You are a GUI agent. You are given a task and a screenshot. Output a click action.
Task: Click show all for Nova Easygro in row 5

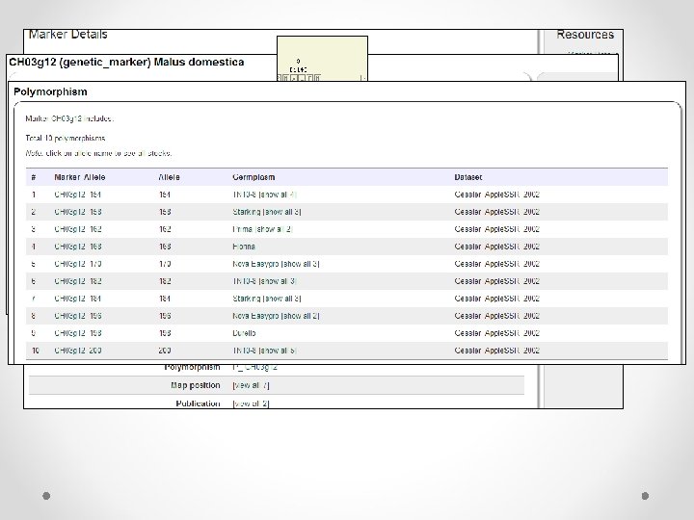tap(300, 264)
